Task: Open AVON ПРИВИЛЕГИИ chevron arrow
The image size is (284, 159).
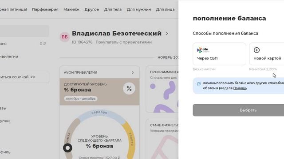Action: pos(133,72)
